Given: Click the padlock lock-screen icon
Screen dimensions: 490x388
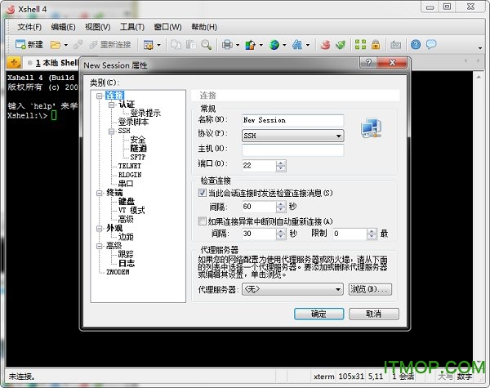Looking at the screenshot, I should click(376, 45).
